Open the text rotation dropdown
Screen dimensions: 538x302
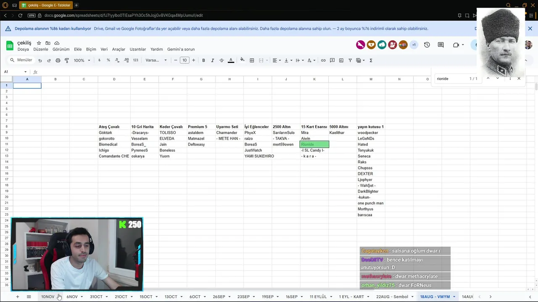click(311, 60)
